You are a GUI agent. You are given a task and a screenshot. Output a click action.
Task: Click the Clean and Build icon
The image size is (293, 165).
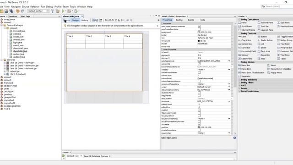58,11
